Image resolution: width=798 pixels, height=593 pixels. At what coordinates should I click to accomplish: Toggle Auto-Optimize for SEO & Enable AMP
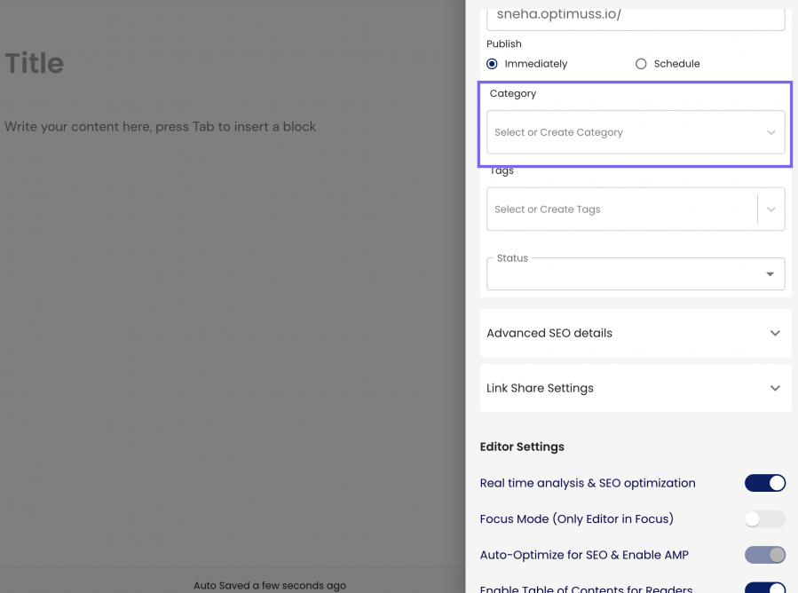coord(764,555)
